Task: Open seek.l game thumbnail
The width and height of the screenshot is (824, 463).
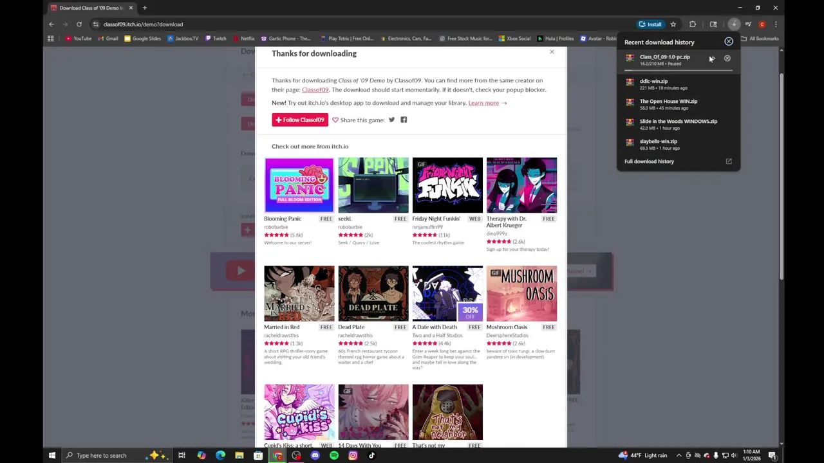Action: coord(373,185)
